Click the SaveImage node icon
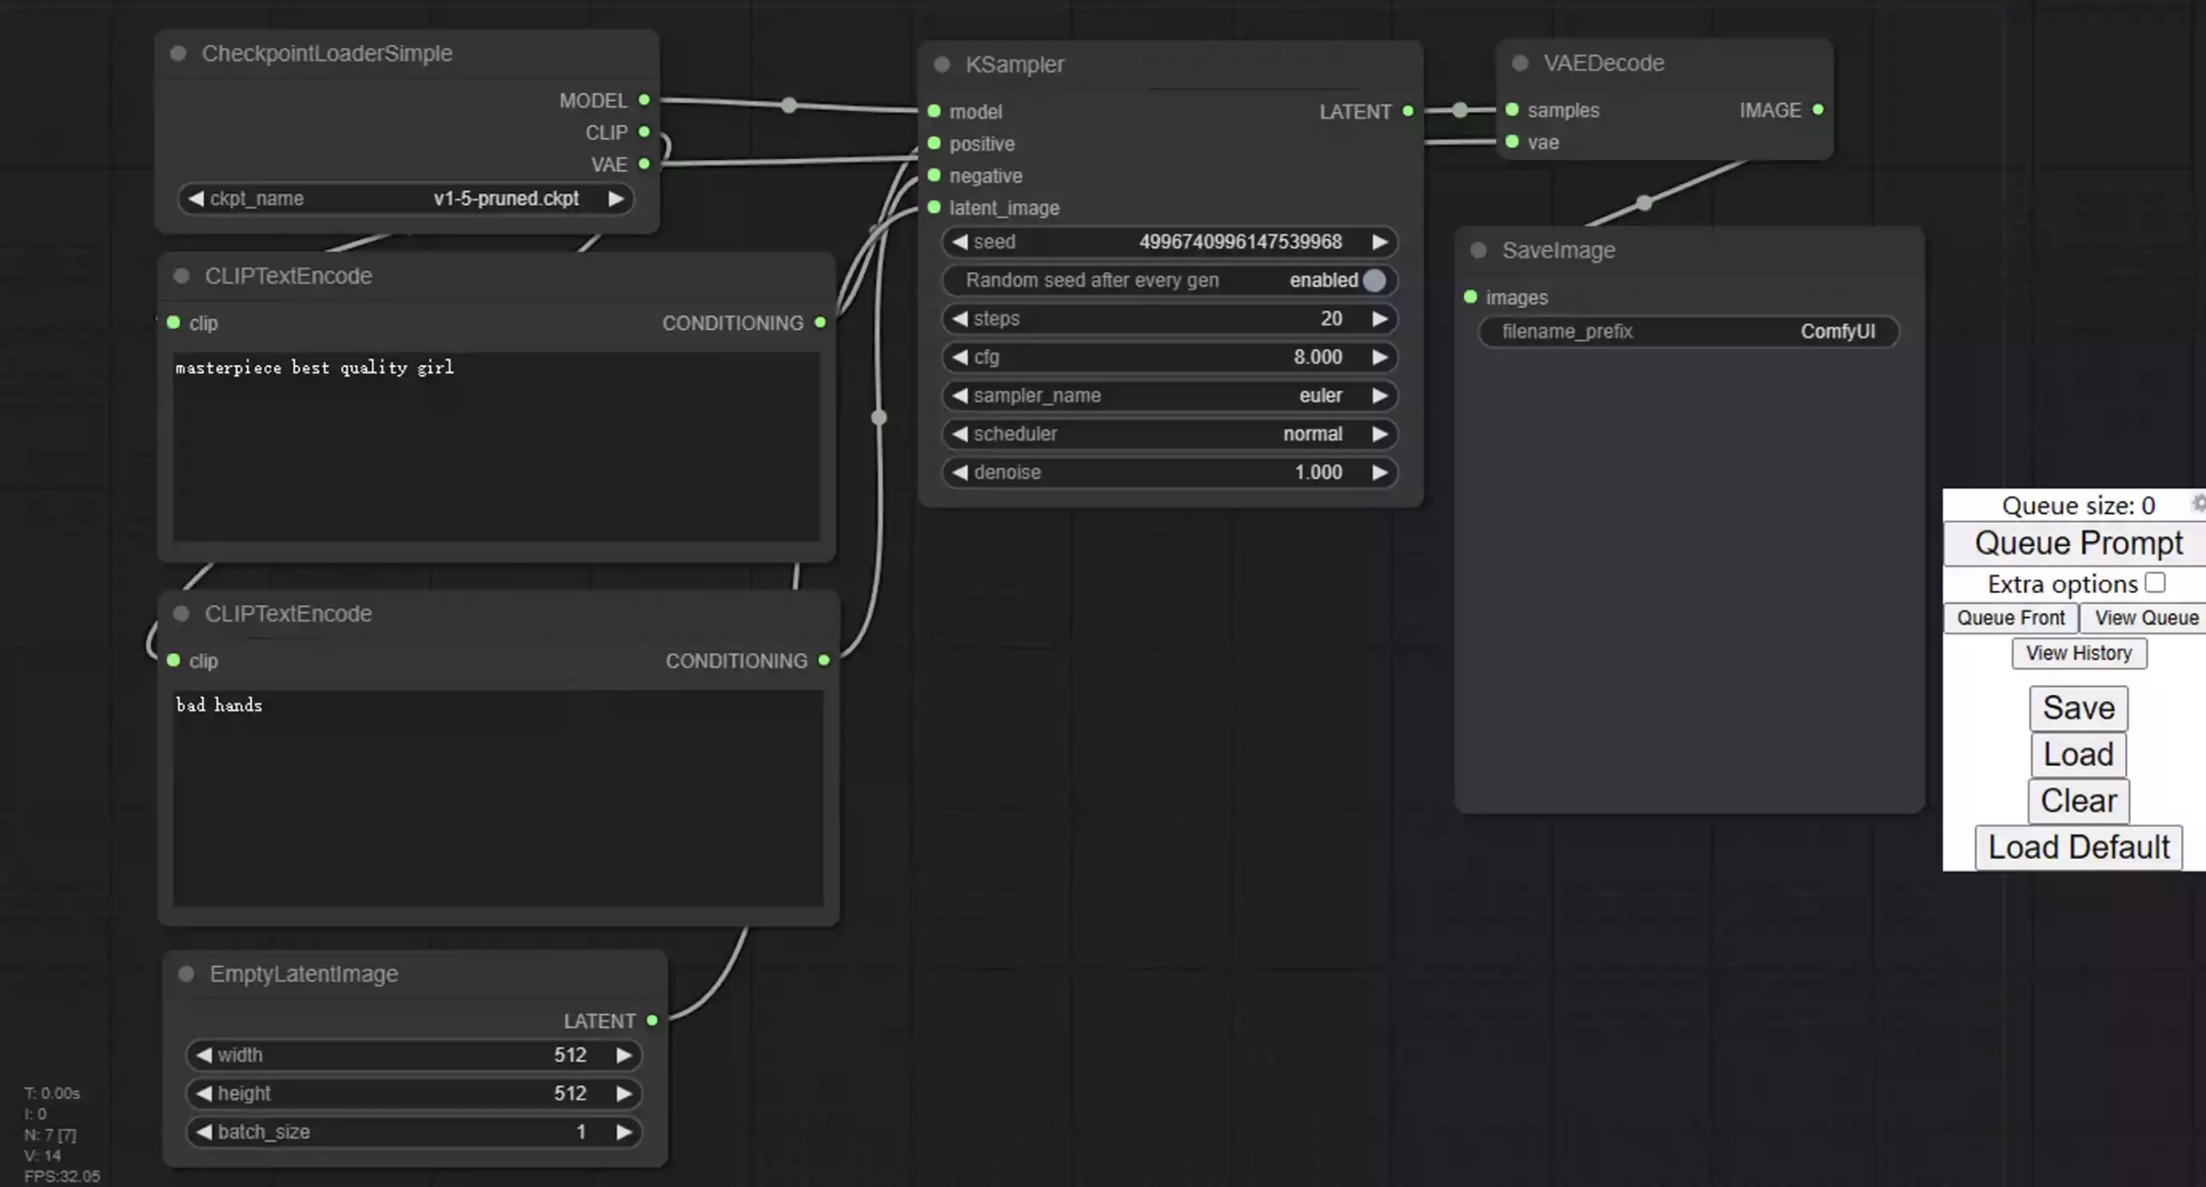 [1482, 248]
